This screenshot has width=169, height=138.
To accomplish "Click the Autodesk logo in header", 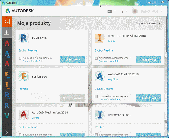I will pyautogui.click(x=20, y=11).
